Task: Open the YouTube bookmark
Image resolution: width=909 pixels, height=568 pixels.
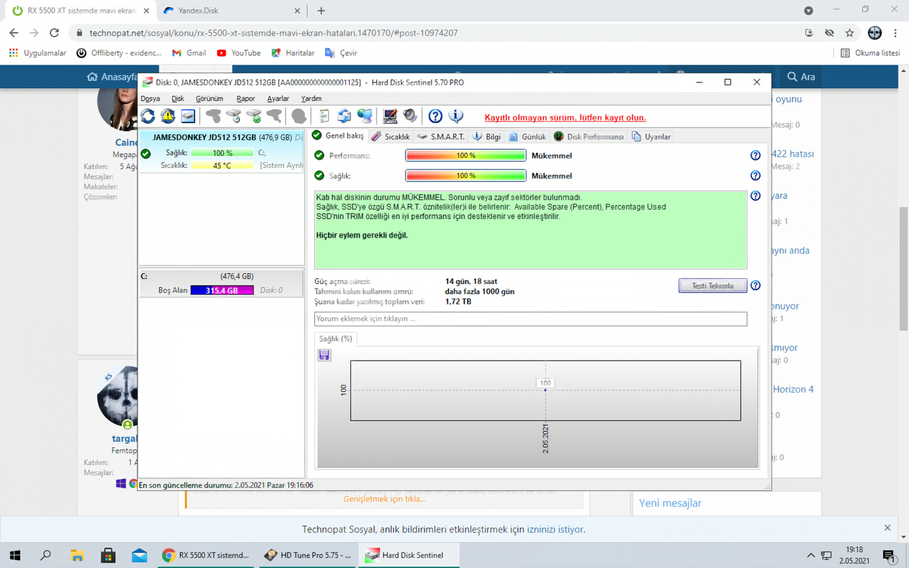Action: 239,53
